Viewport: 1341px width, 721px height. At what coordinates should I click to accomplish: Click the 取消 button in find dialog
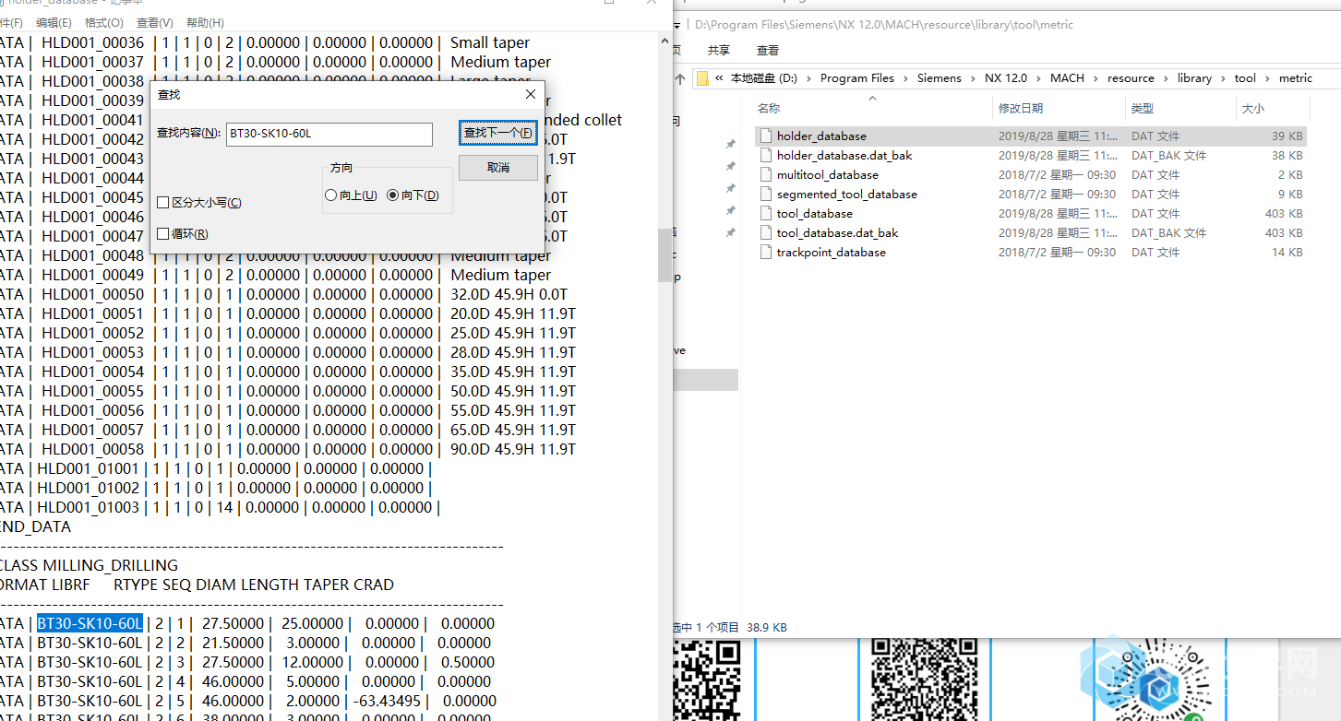point(498,167)
